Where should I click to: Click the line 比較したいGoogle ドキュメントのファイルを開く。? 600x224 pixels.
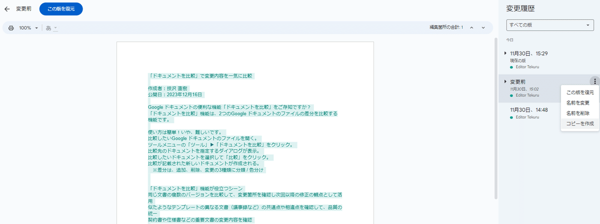tap(203, 138)
